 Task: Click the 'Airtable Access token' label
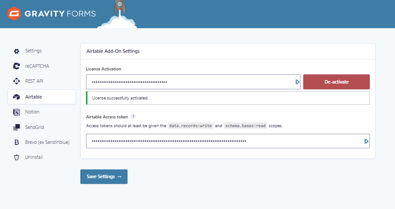click(x=107, y=117)
